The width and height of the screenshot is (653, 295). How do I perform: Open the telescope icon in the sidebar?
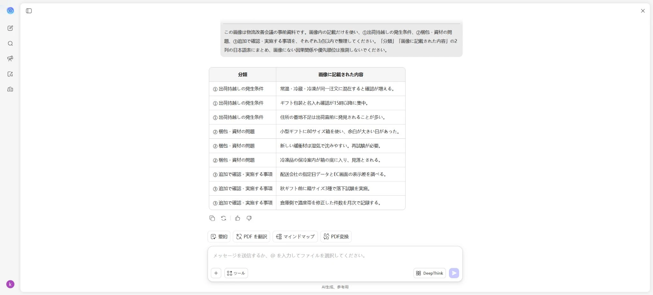point(10,59)
